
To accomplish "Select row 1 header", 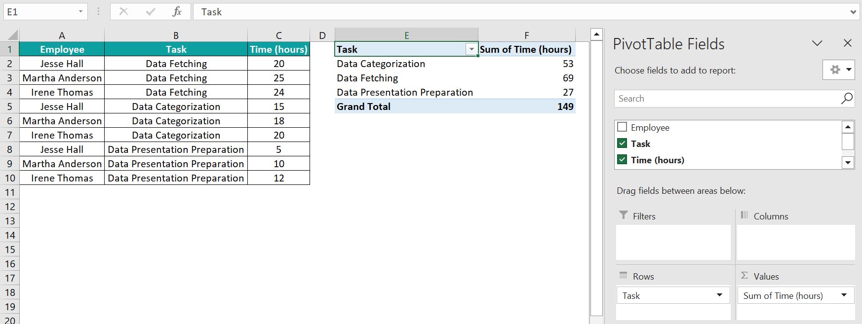I will click(x=9, y=49).
